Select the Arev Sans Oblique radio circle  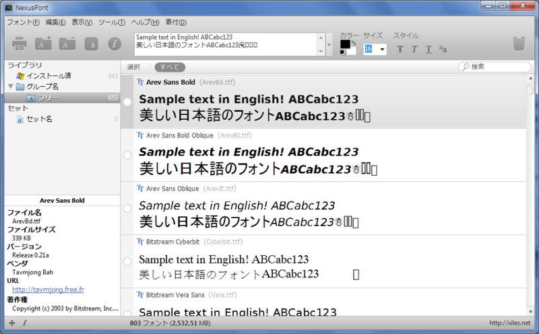click(127, 208)
